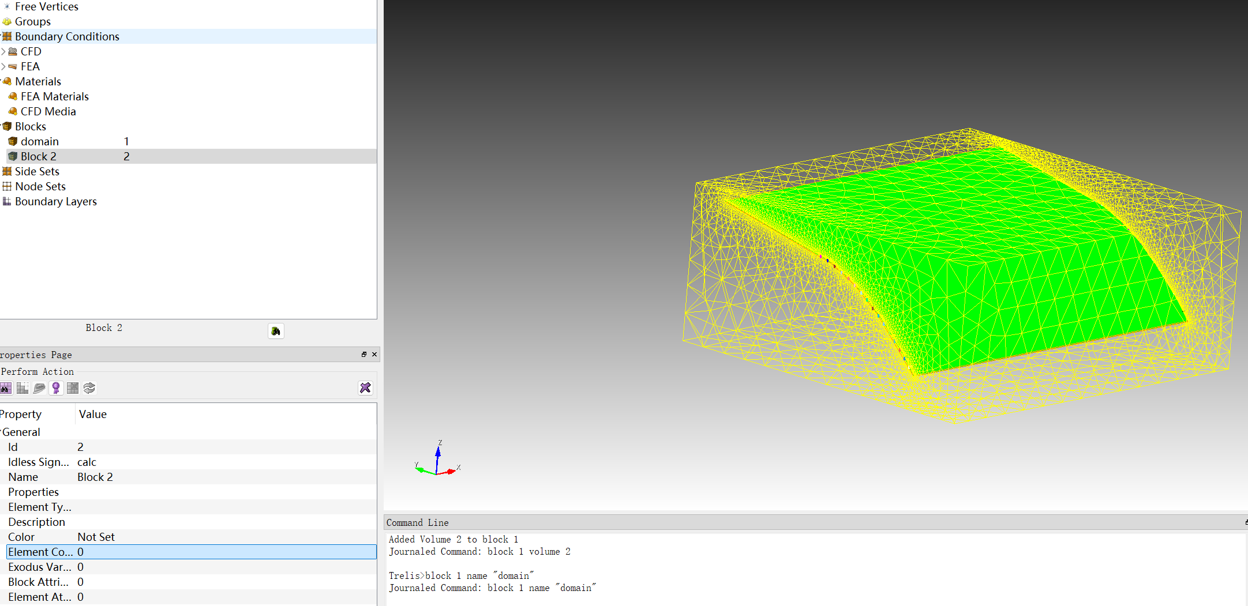Select the Boundary Layers tree item
The height and width of the screenshot is (606, 1248).
coord(56,201)
